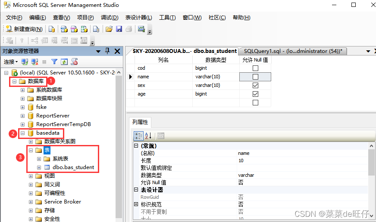Open the active document tab list dropdown
Image resolution: width=376 pixels, height=222 pixels.
point(368,51)
